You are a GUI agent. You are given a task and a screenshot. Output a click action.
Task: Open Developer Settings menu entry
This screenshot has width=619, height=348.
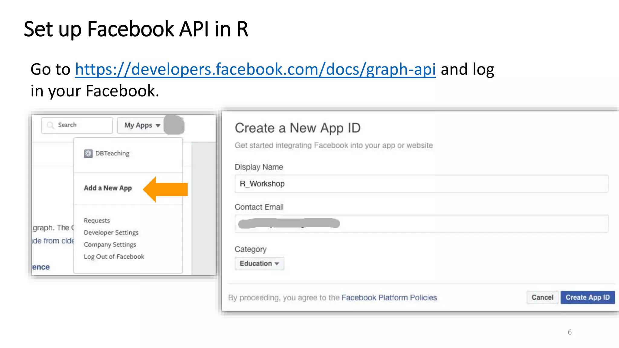coord(111,233)
